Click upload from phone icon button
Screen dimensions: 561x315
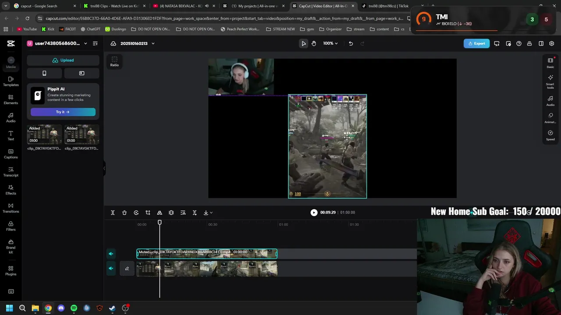point(44,73)
